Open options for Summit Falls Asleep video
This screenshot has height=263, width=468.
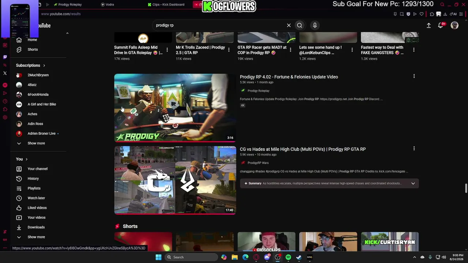[167, 50]
